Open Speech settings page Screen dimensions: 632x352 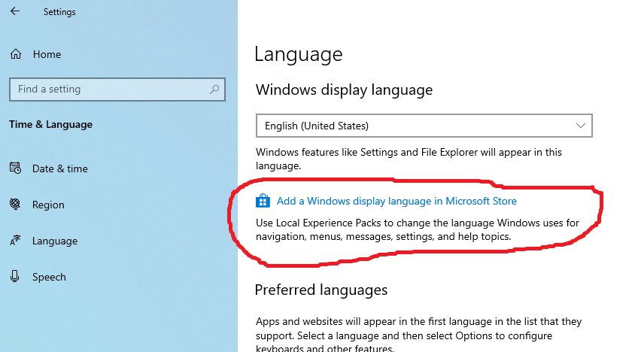click(49, 277)
